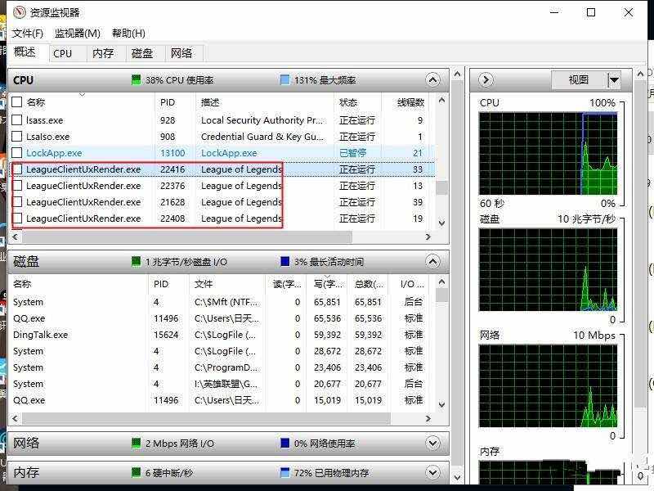This screenshot has height=491, width=654.
Task: Open the 视图 dropdown arrow
Action: pyautogui.click(x=614, y=79)
